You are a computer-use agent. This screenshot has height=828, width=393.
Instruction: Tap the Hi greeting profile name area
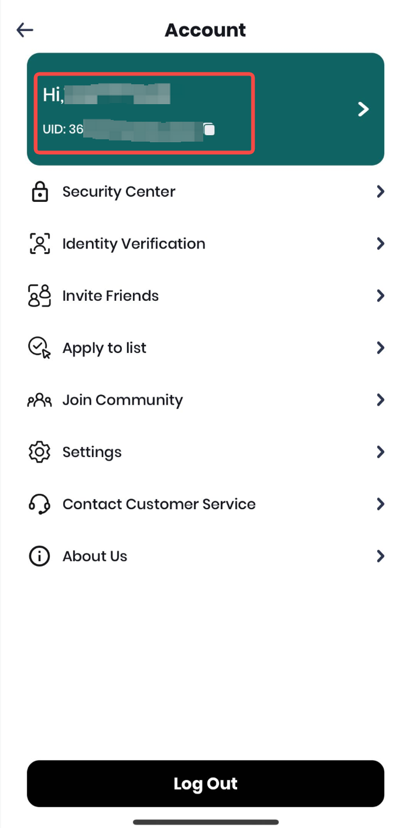107,94
